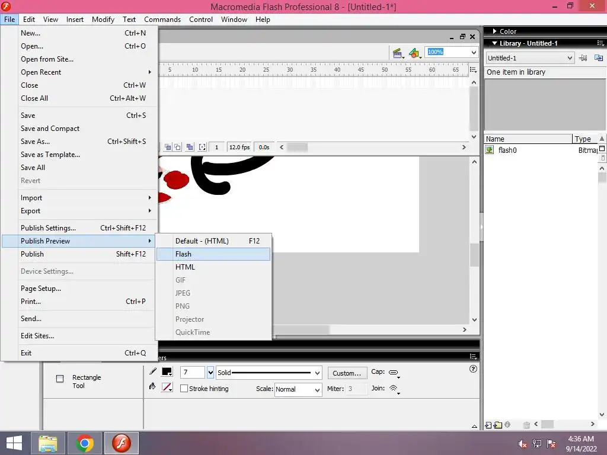Open Google Chrome from the taskbar
The image size is (607, 455).
pos(84,443)
